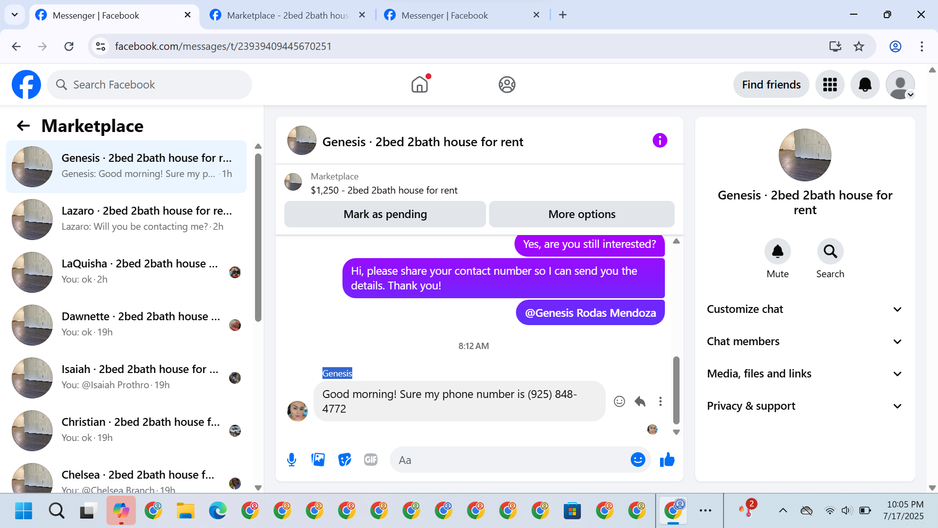Image resolution: width=938 pixels, height=528 pixels.
Task: Select the first Messenger Facebook tab
Action: 115,15
